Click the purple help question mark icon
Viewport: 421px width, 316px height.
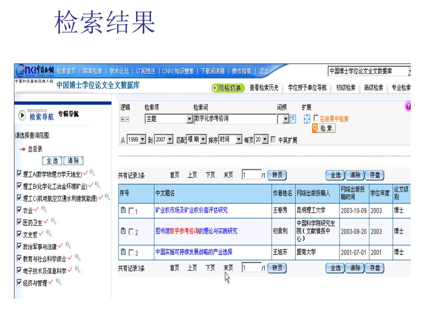[x=408, y=107]
